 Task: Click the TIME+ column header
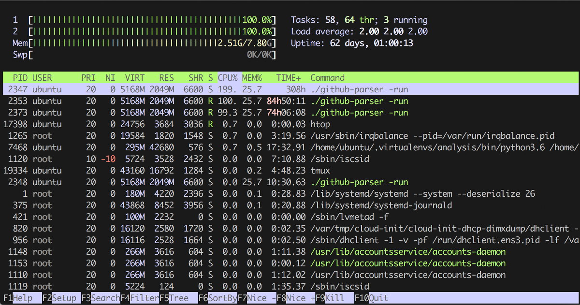(x=289, y=78)
